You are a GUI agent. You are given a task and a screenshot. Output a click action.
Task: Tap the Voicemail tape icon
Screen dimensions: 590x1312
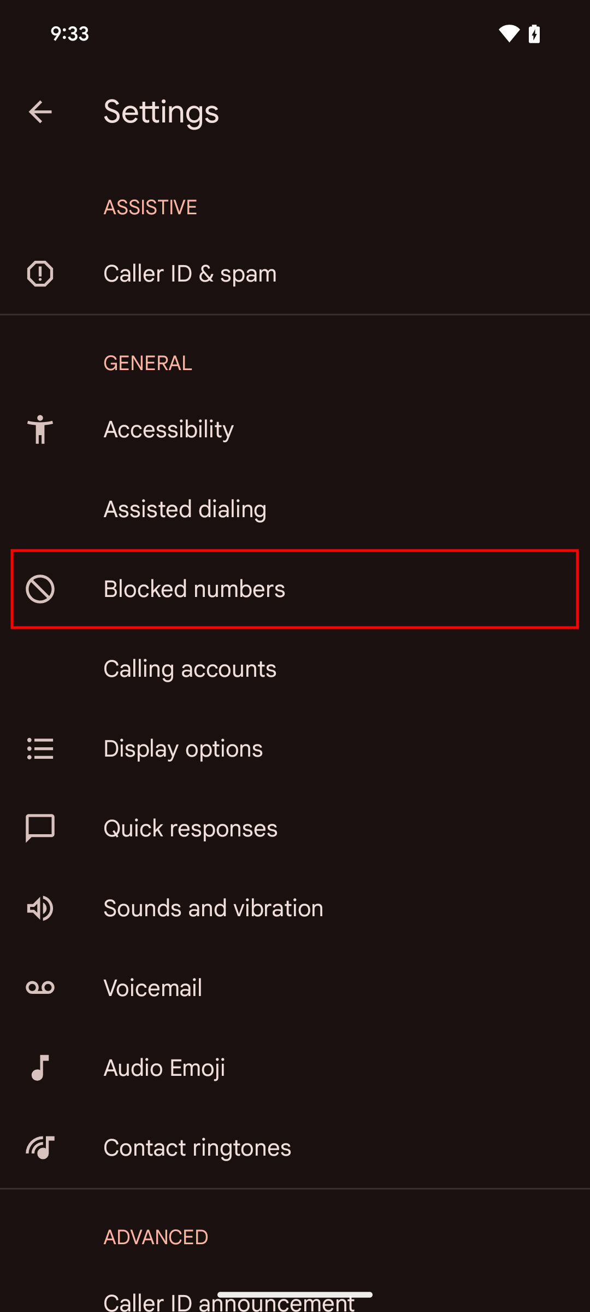(x=40, y=988)
